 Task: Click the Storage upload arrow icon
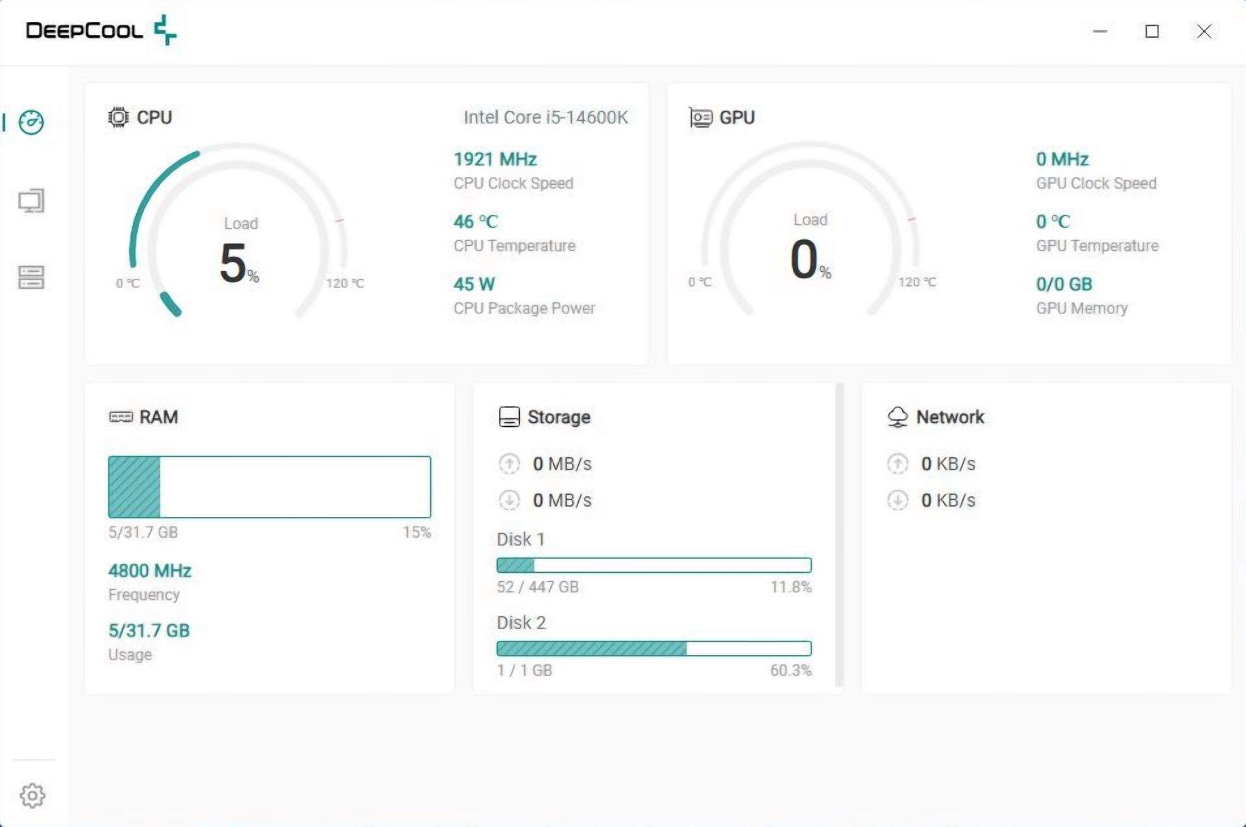point(509,464)
